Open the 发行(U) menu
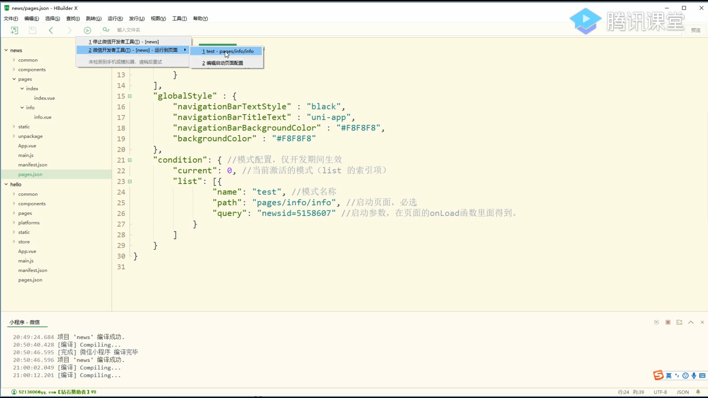This screenshot has height=398, width=708. (136, 18)
